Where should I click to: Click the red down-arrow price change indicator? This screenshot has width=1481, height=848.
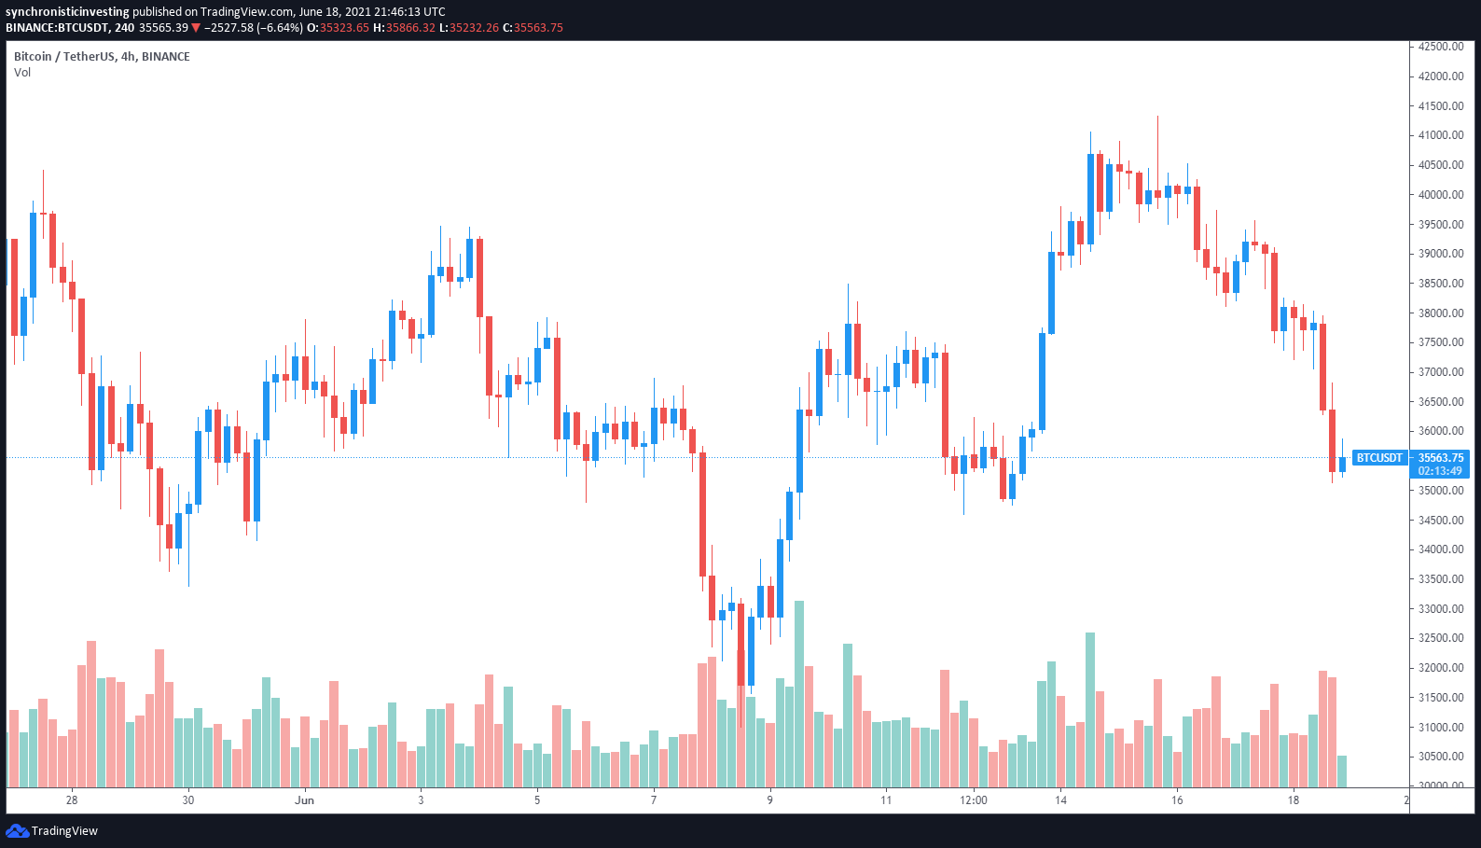coord(196,28)
